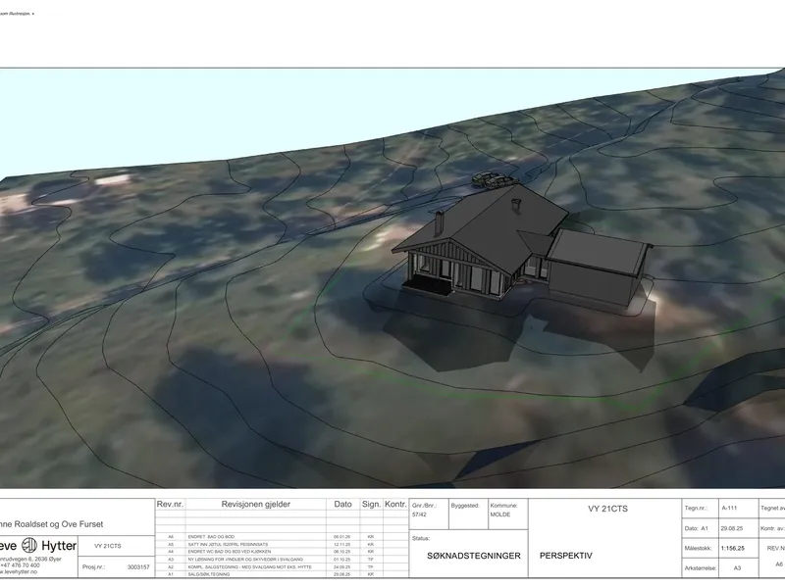This screenshot has width=785, height=588.
Task: Open the "levehytter.no" website text
Action: pyautogui.click(x=20, y=571)
